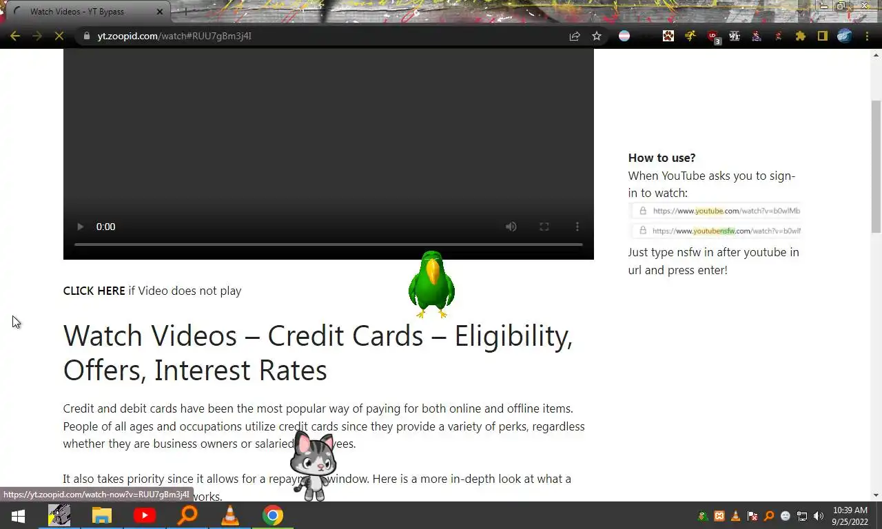
Task: Click the taskbar clock showing 10:39 AM
Action: 850,516
